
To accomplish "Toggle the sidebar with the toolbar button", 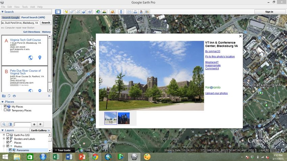I will click(x=58, y=12).
